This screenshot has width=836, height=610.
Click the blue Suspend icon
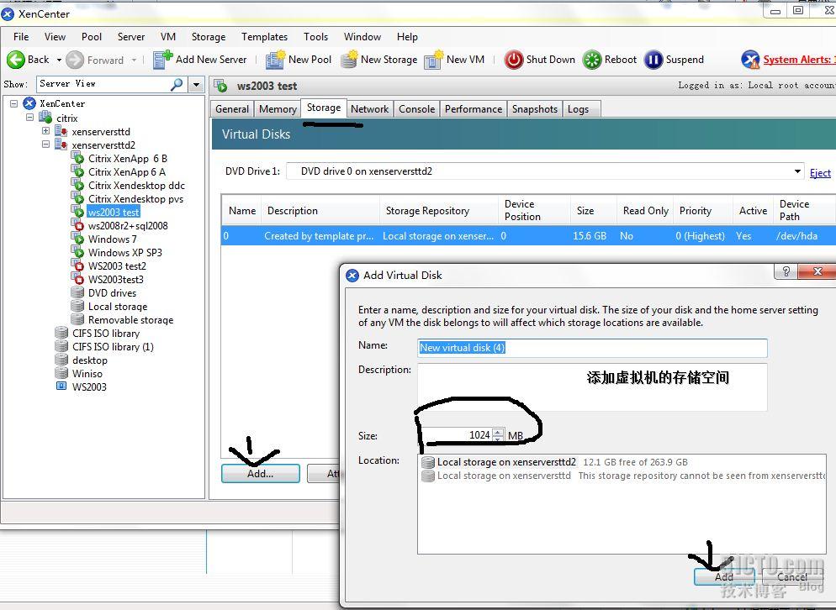[x=653, y=60]
